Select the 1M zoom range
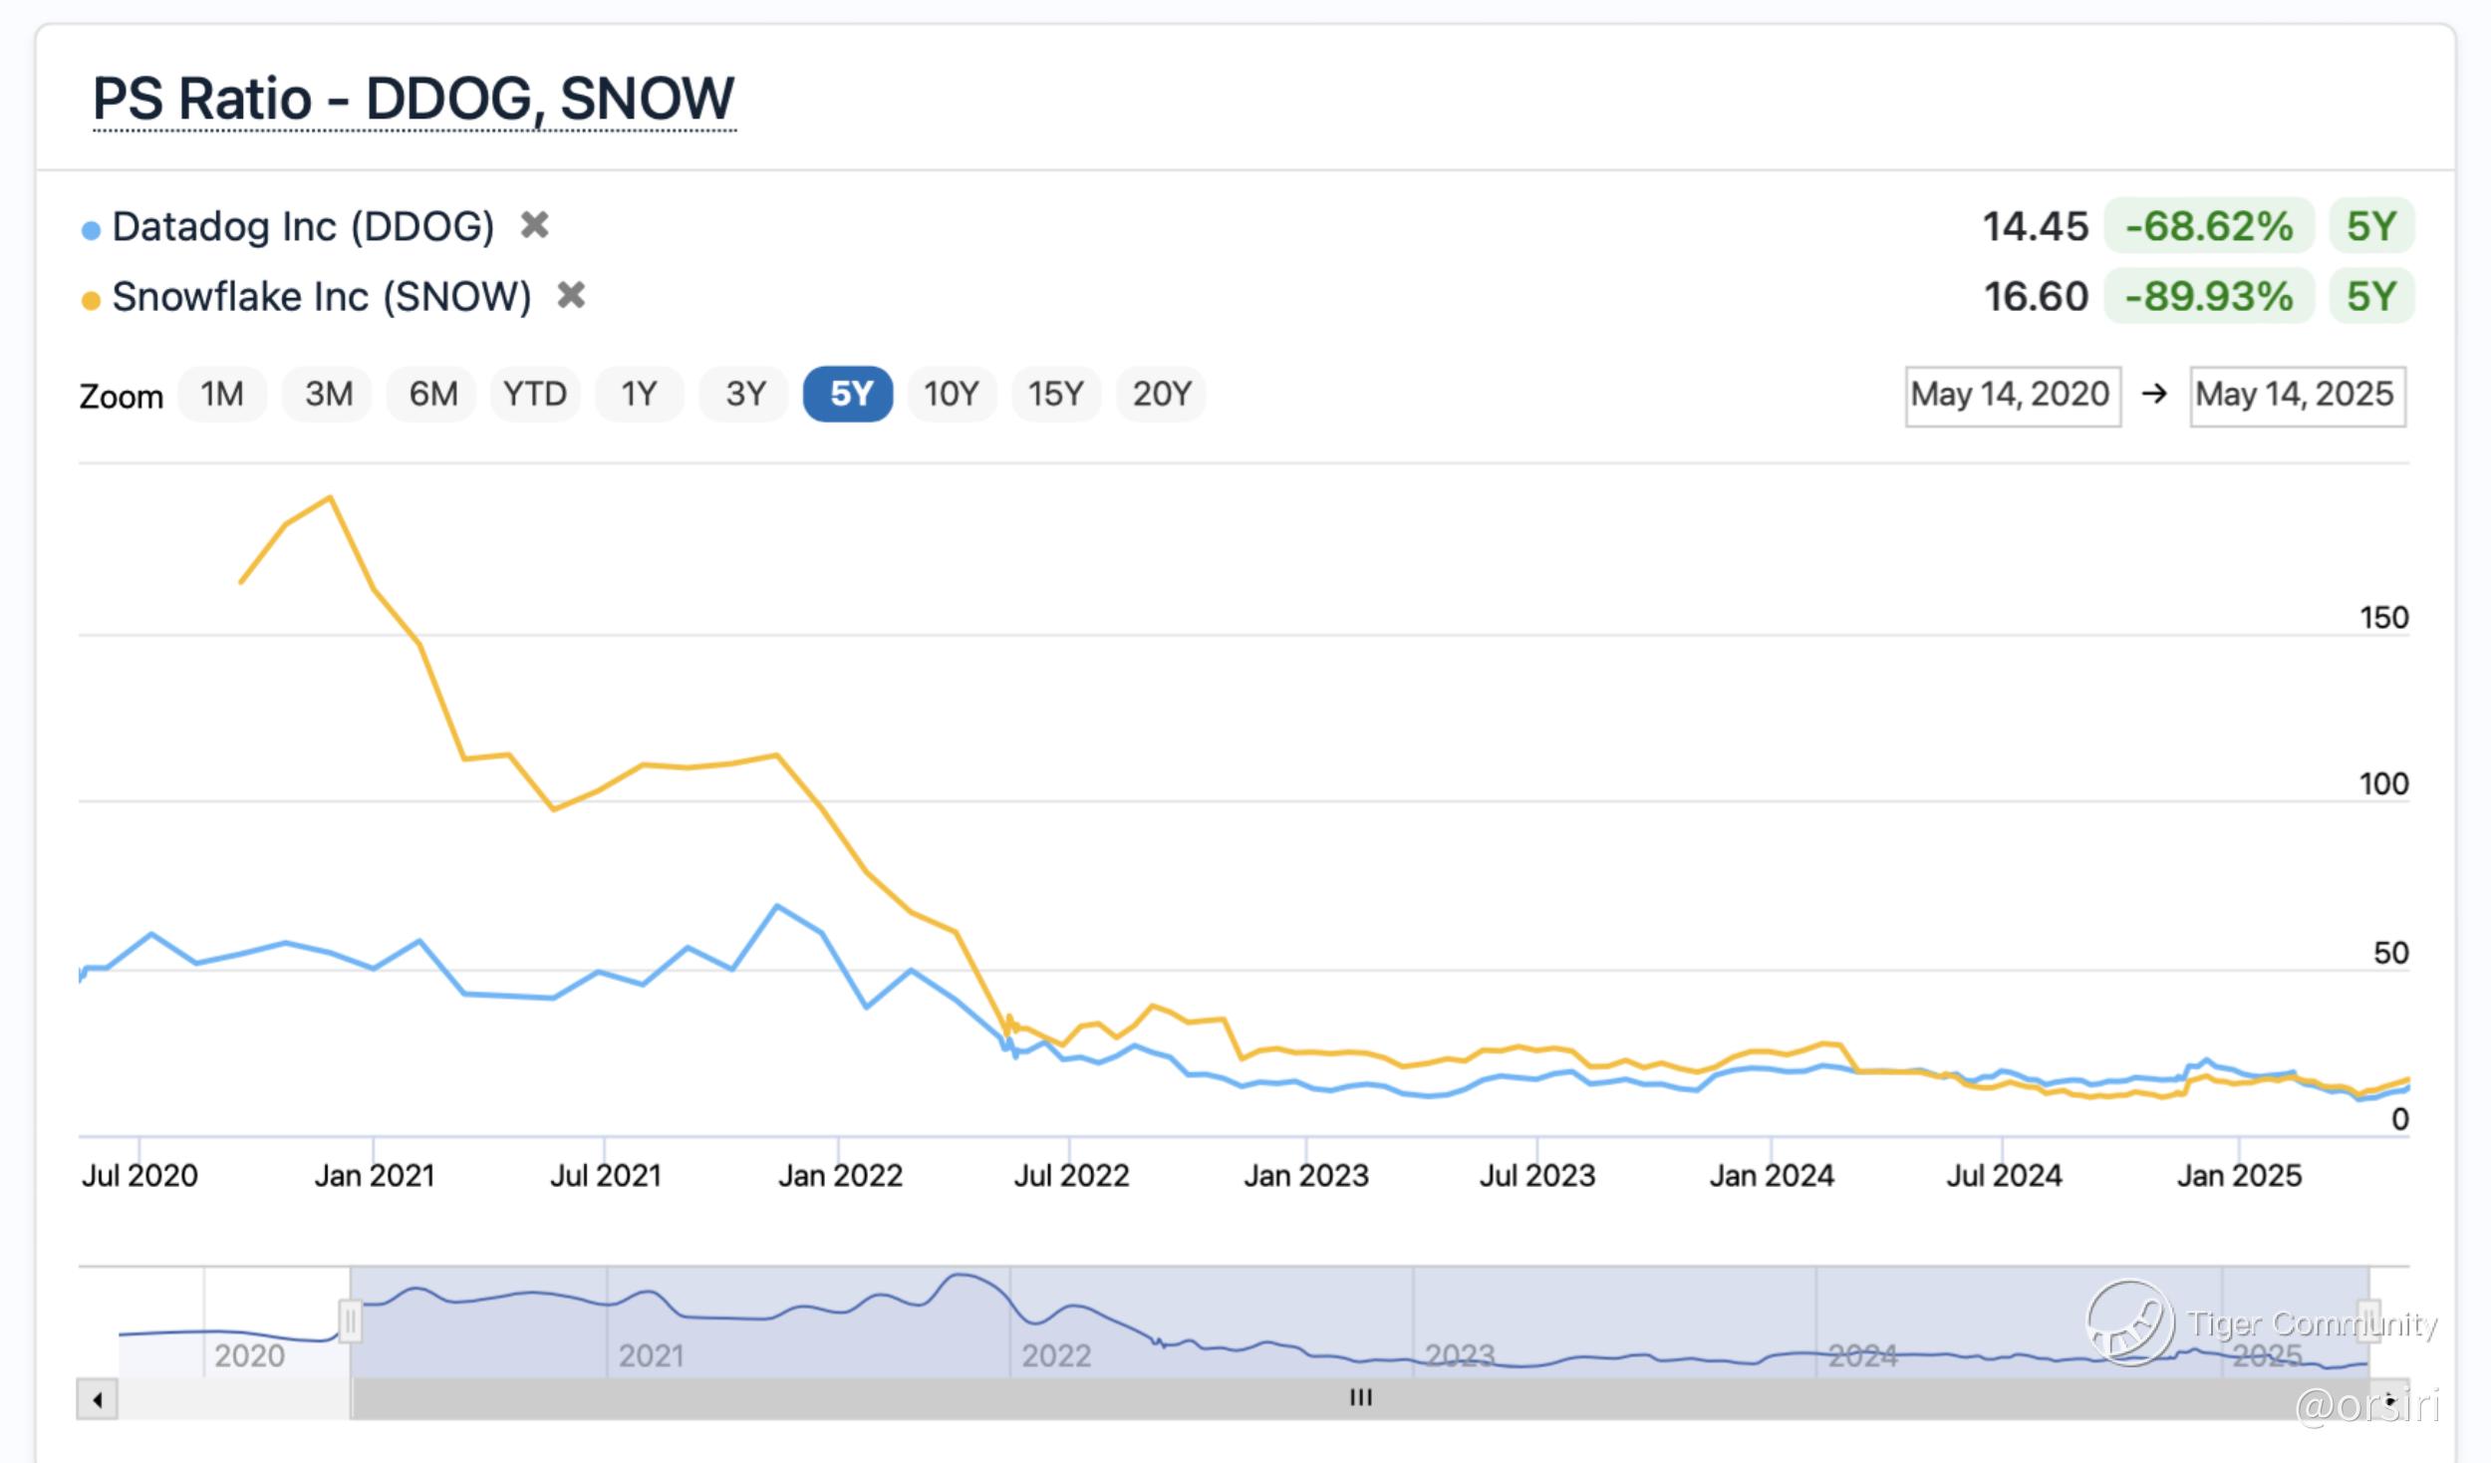The width and height of the screenshot is (2491, 1463). tap(222, 394)
